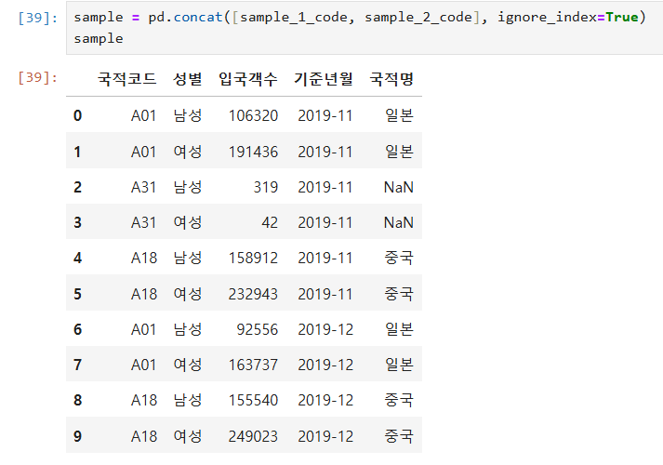Image resolution: width=663 pixels, height=465 pixels.
Task: Click 2019-11 in row 0
Action: tap(325, 115)
